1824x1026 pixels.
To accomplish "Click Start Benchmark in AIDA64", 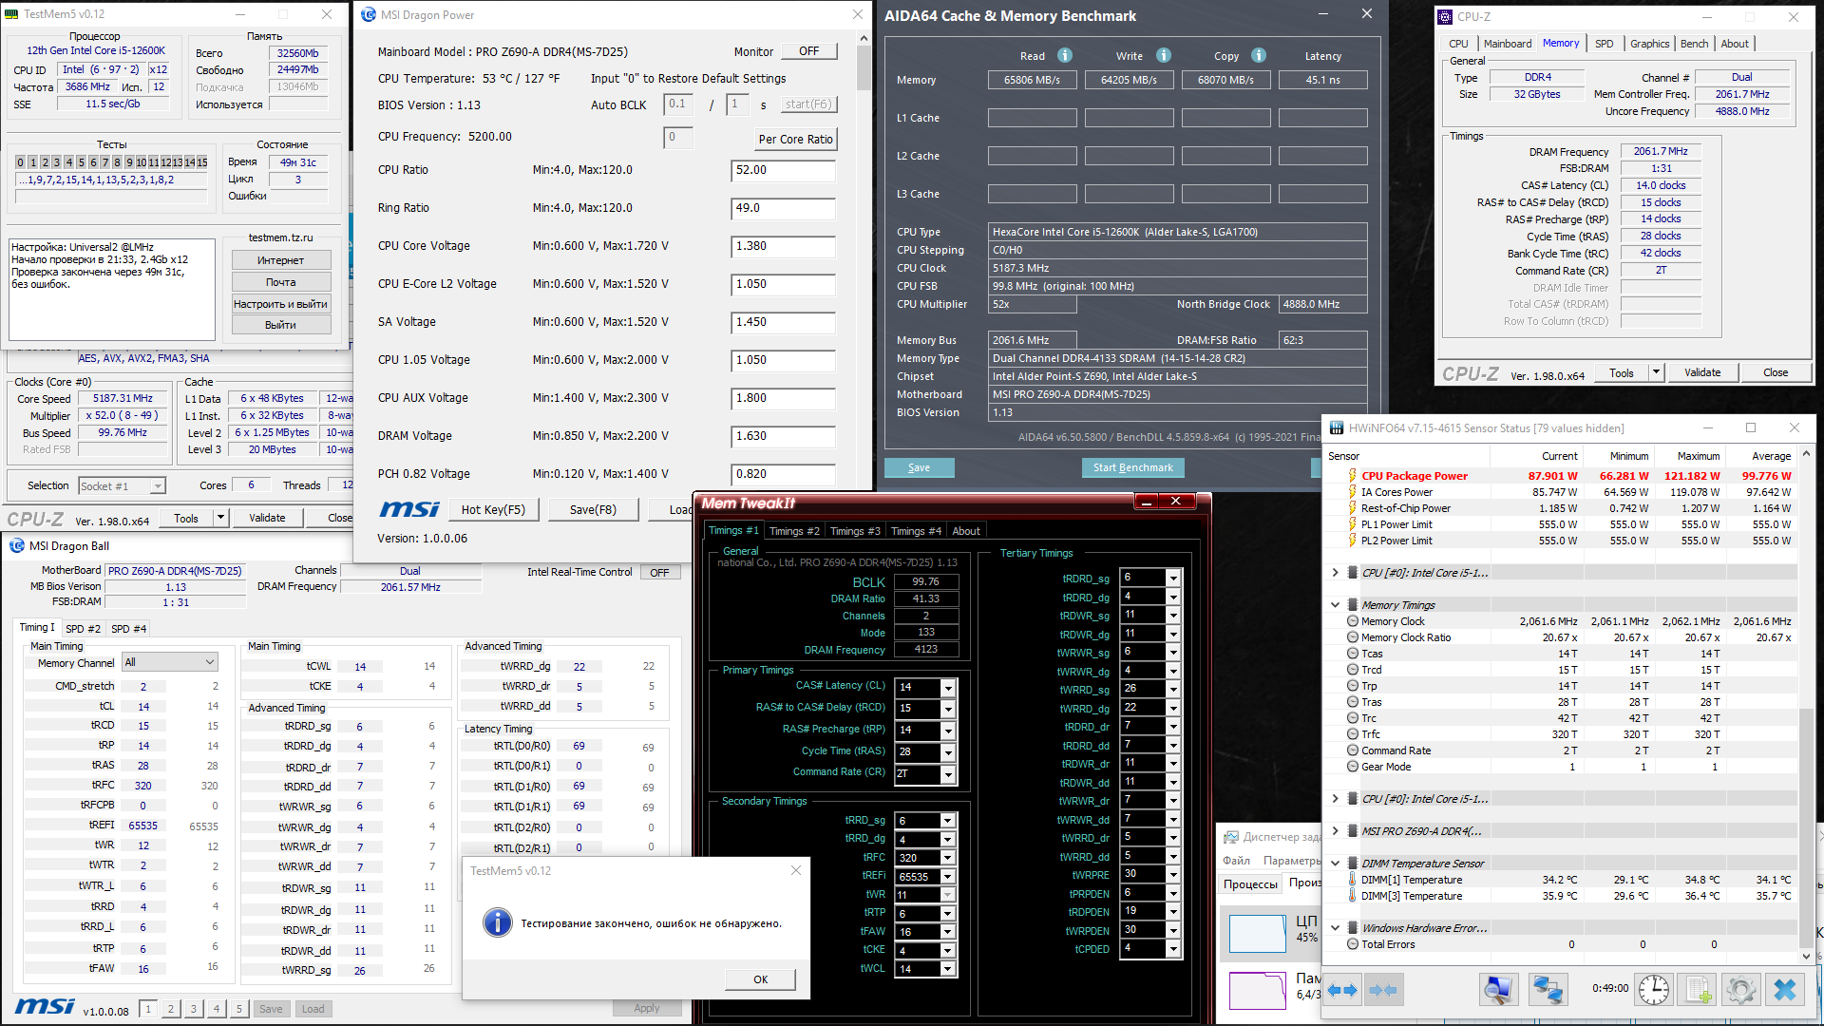I will click(x=1132, y=467).
